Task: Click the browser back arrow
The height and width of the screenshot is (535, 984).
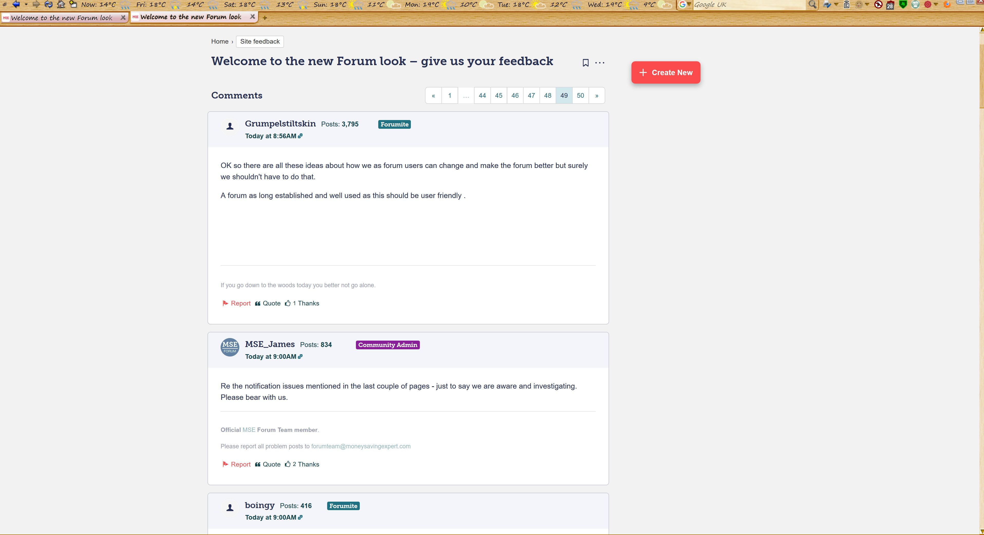Action: (16, 5)
